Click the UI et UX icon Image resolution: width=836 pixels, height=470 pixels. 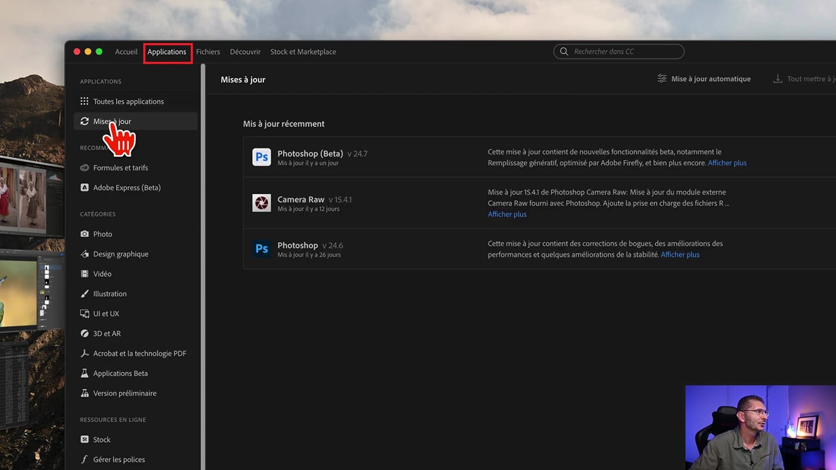click(x=85, y=314)
